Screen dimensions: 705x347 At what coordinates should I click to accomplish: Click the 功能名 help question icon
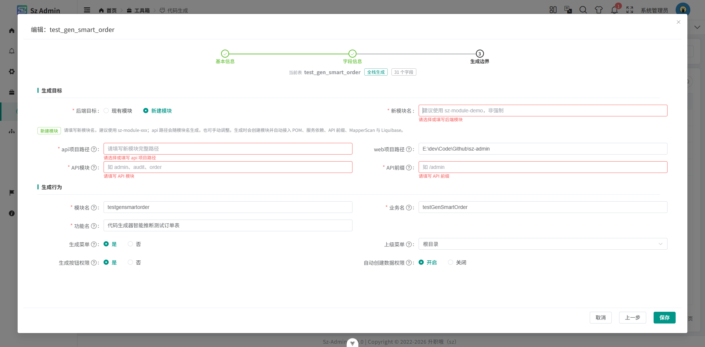(94, 226)
